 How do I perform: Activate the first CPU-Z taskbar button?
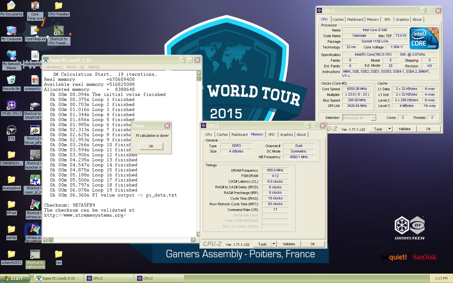pyautogui.click(x=109, y=278)
